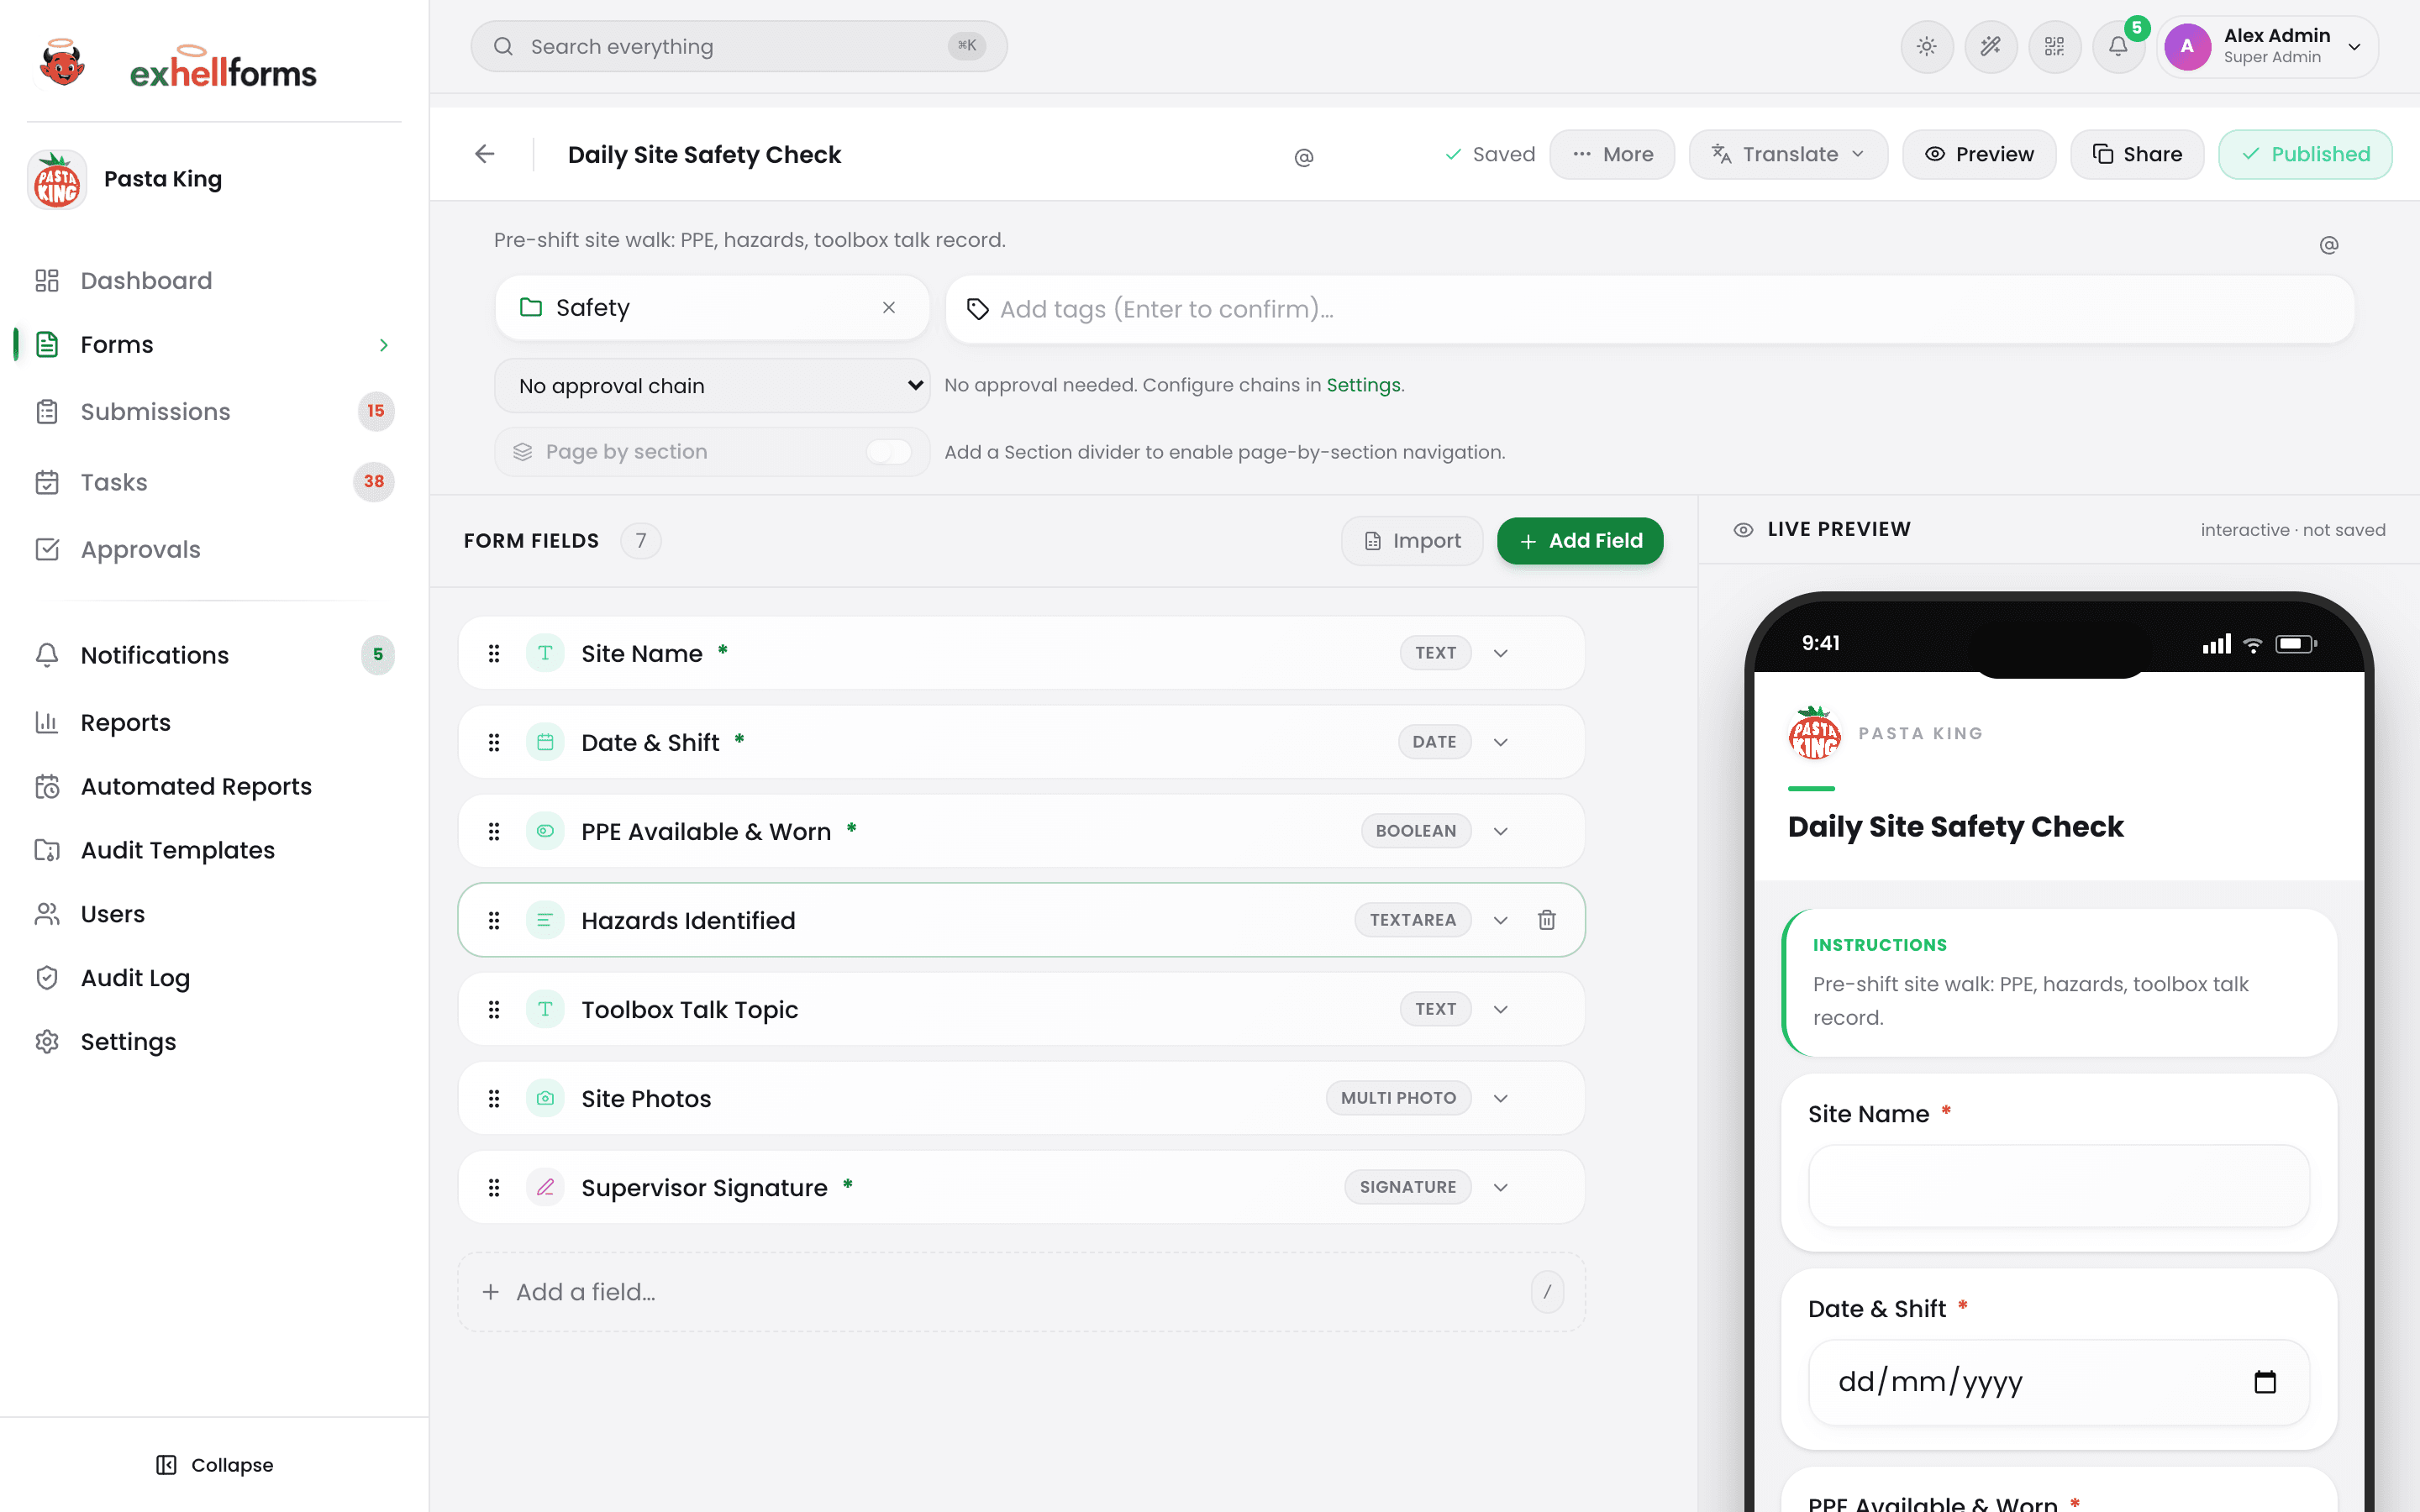Click the Hazards Identified textarea icon
This screenshot has width=2420, height=1512.
545,920
